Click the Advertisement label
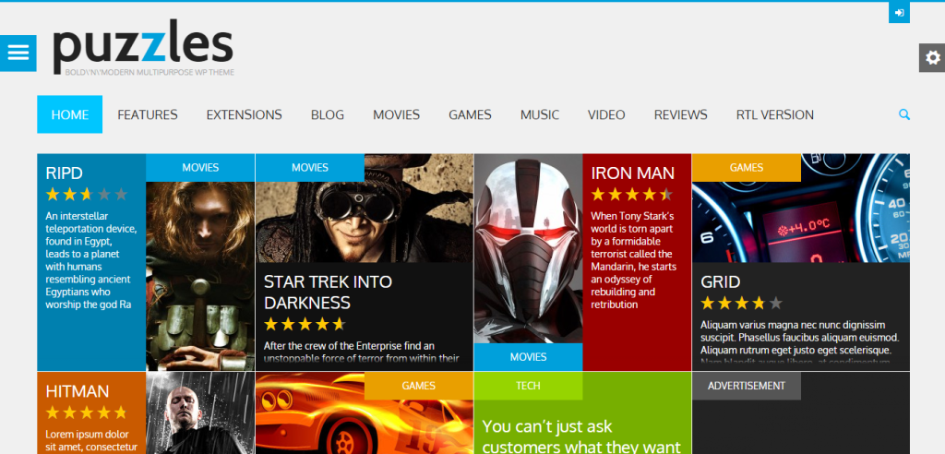Viewport: 945px width, 454px height. click(x=746, y=386)
